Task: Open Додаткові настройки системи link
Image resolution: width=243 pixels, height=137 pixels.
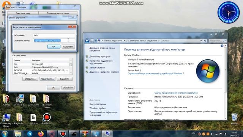Action: (104, 72)
